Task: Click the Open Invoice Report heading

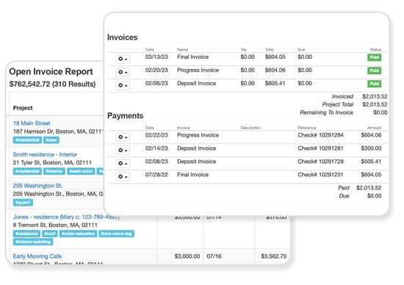Action: pyautogui.click(x=51, y=72)
